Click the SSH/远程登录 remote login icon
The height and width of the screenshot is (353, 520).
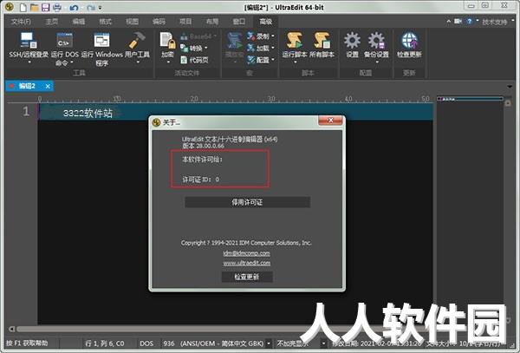pyautogui.click(x=29, y=41)
